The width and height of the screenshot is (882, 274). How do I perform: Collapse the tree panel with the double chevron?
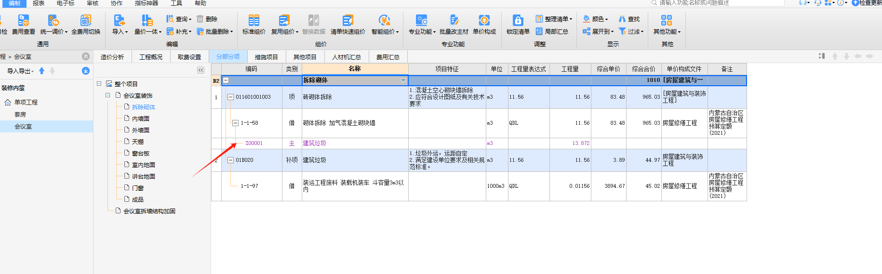pos(201,70)
